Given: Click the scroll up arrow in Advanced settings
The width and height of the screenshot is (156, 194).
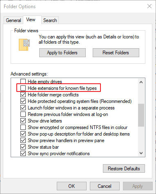Looking at the screenshot, I should 141,82.
